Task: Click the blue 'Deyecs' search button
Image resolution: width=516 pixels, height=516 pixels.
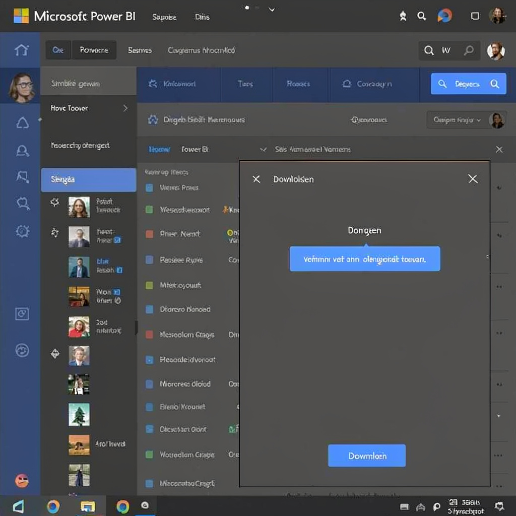Action: pyautogui.click(x=468, y=84)
